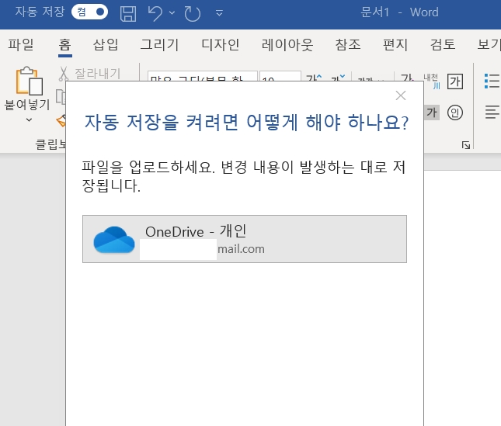Click the format painter brush icon
501x426 pixels.
61,121
